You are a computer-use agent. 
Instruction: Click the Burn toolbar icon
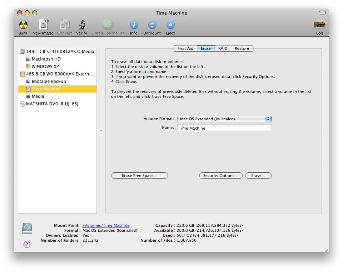point(23,25)
